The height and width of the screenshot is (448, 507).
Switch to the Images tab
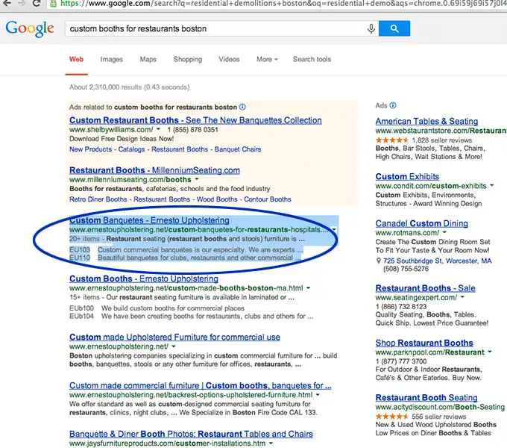[111, 60]
